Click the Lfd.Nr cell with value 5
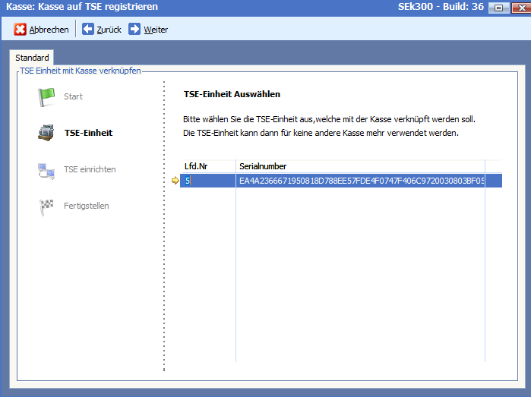Viewport: 531px width, 397px height. click(x=207, y=181)
